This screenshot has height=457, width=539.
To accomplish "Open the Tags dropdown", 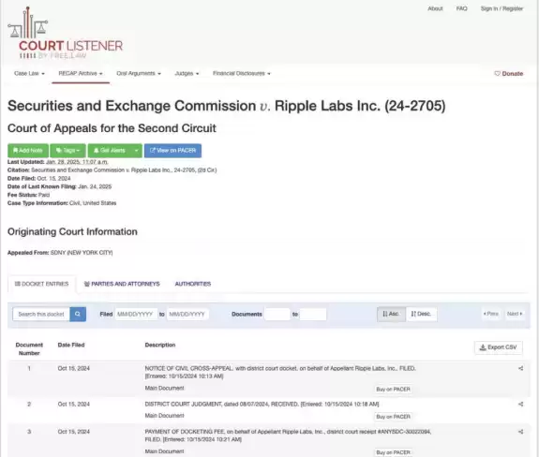I will [67, 151].
